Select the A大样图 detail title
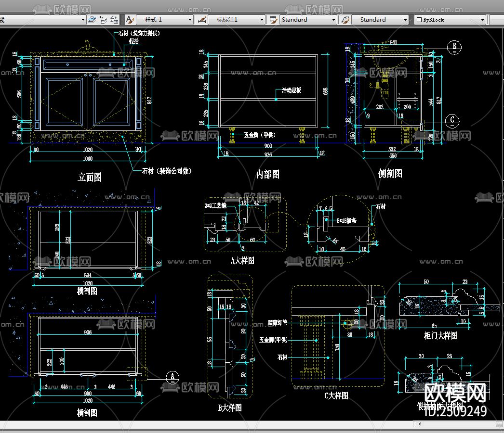Viewport: 504px width, 433px height. coord(242,261)
